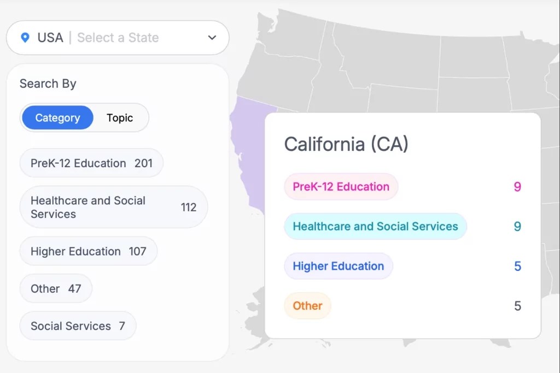
Task: Click the blue location pin icon
Action: [25, 38]
